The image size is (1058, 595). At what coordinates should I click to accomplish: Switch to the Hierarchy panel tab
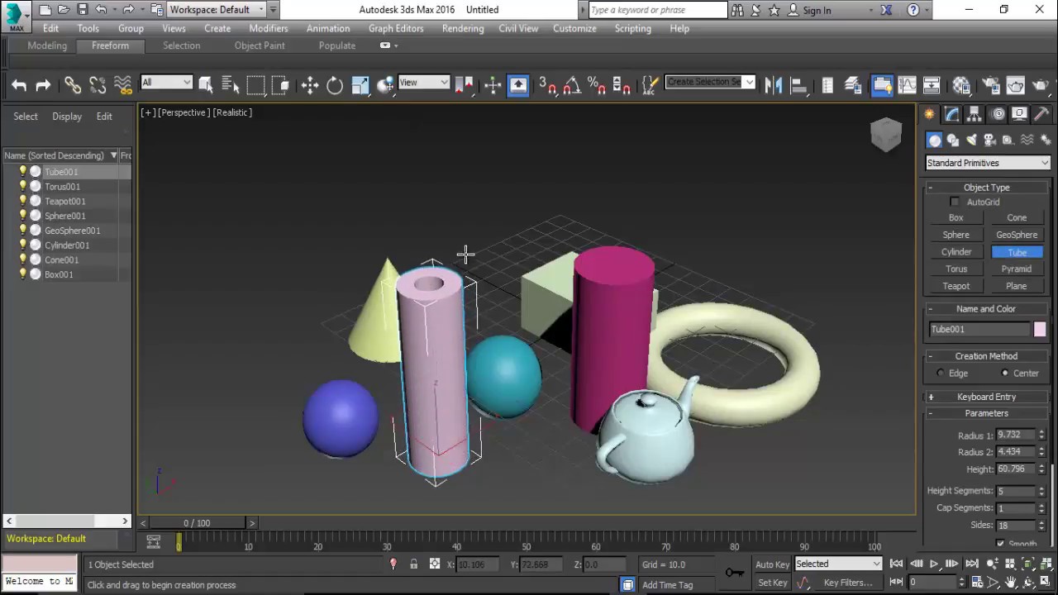point(975,114)
